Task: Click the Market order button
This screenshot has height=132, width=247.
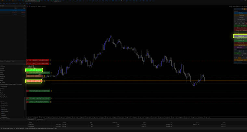Action: pyautogui.click(x=241, y=13)
